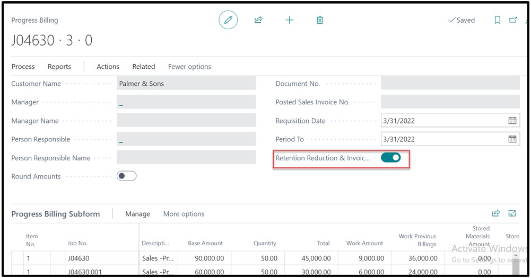Click the Manager input field

click(x=186, y=102)
